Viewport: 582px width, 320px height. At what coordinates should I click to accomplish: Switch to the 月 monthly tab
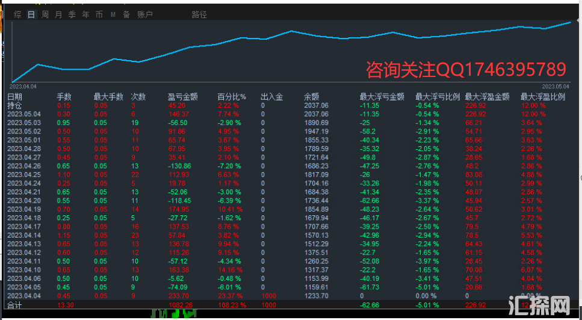(x=58, y=14)
